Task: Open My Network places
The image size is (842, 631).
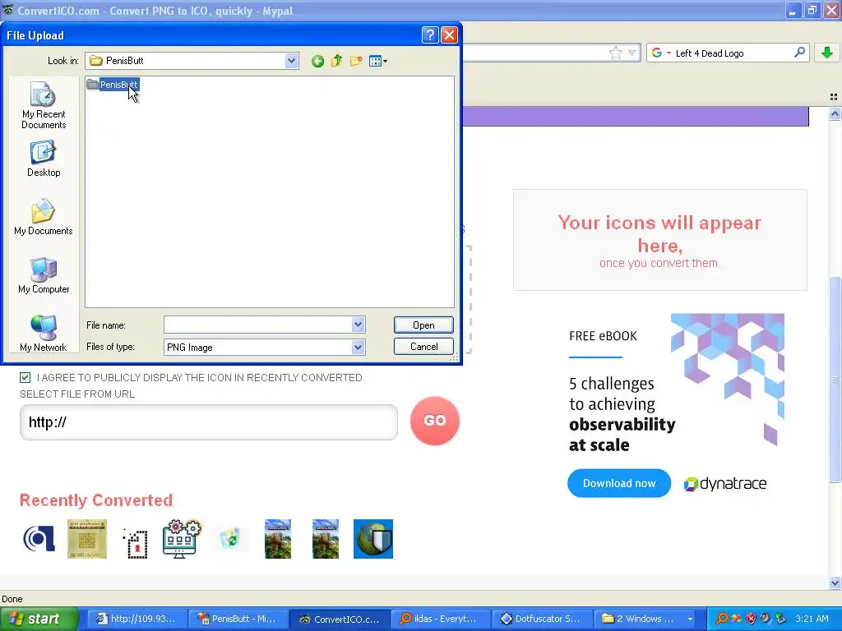Action: 44,334
